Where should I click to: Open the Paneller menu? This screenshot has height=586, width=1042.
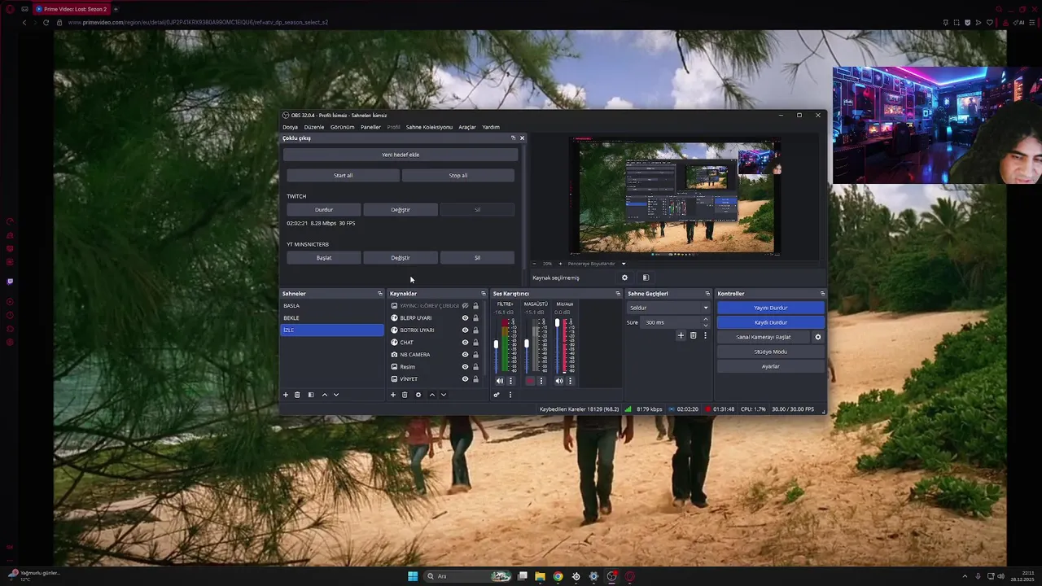pos(370,127)
